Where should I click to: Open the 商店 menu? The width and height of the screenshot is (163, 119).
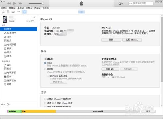(x=37, y=8)
